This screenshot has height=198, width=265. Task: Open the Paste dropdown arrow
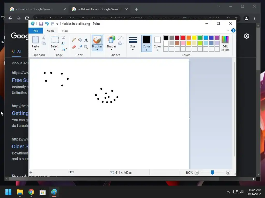[35, 50]
